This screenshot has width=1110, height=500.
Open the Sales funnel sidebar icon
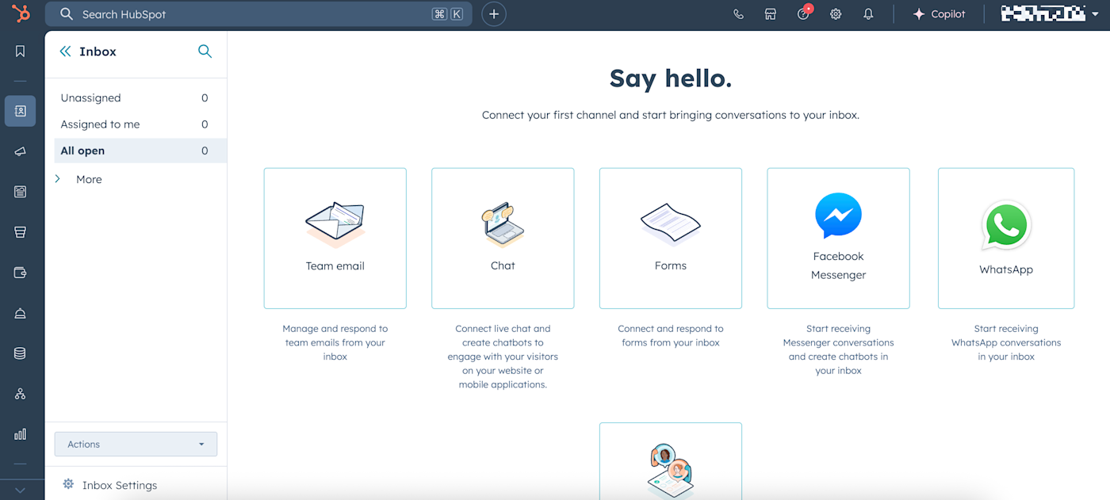[21, 232]
